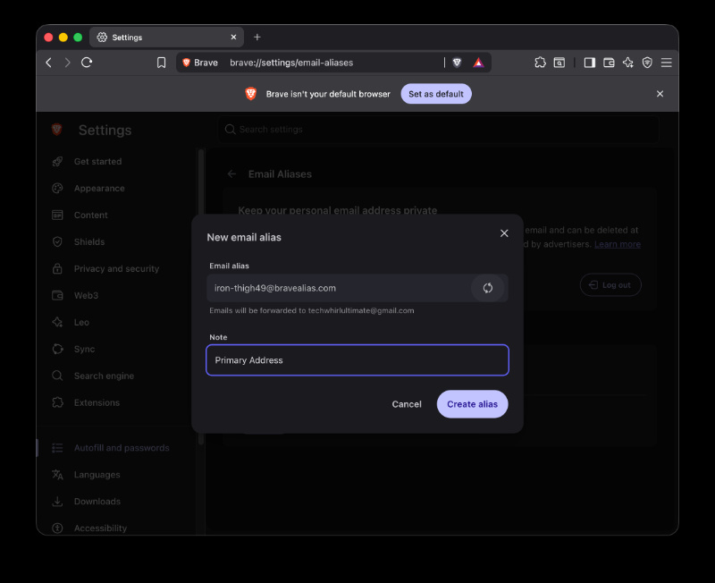The image size is (715, 583).
Task: Focus the Note input field
Action: point(357,360)
